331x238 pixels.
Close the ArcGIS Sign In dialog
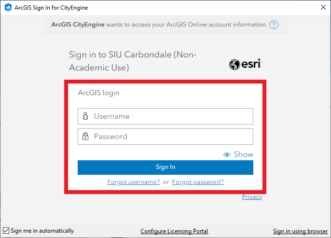pyautogui.click(x=322, y=8)
